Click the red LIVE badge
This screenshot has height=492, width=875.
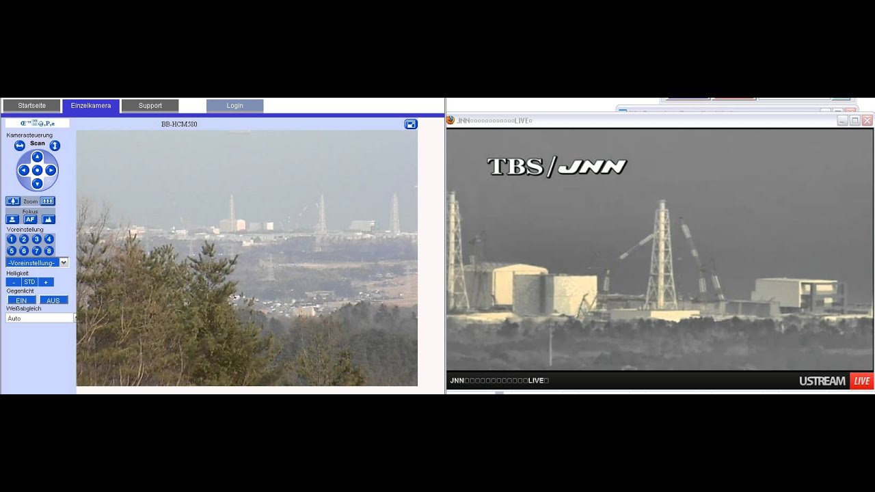point(861,381)
